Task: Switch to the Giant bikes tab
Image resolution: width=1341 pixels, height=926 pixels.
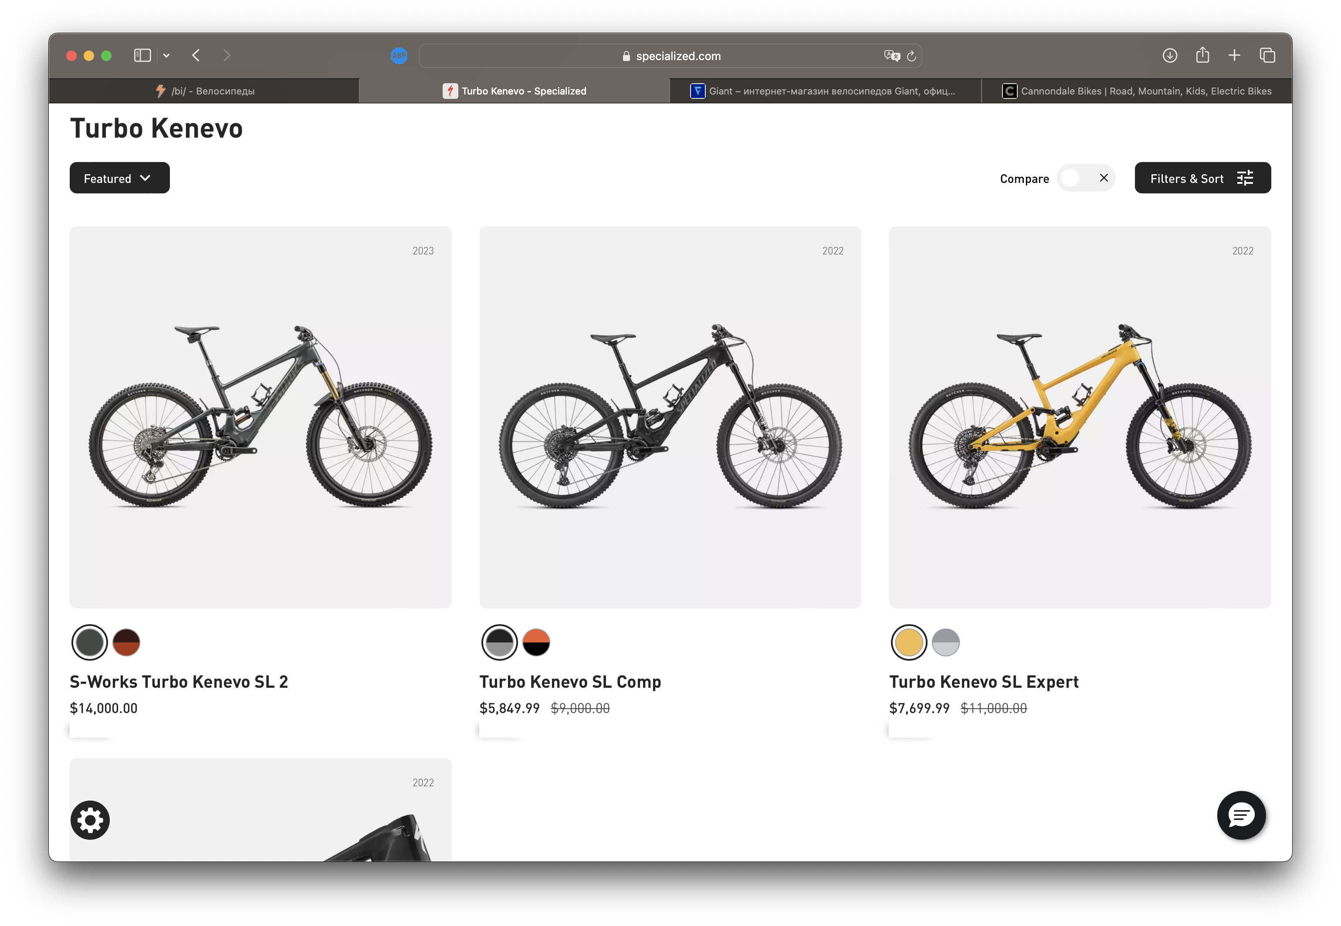Action: (825, 91)
